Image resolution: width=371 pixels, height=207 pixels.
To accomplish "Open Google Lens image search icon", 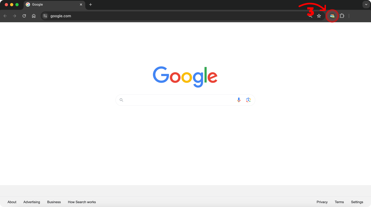I will click(248, 100).
